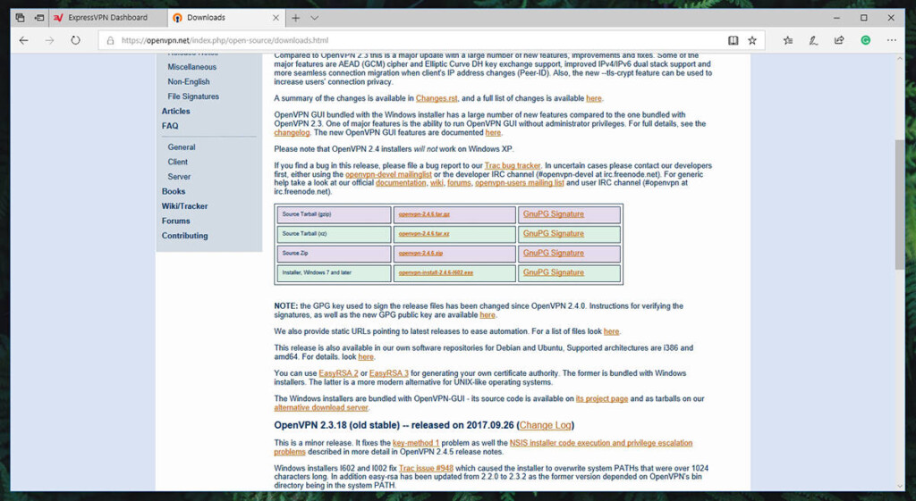Screen dimensions: 916x501
Task: Open openvpn-devel mailinglist link
Action: click(388, 174)
